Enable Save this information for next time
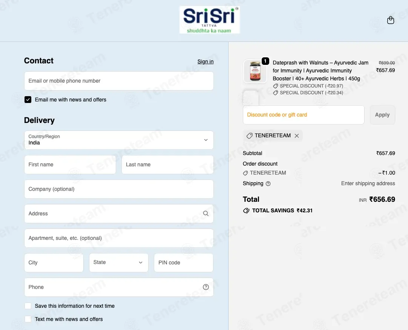This screenshot has height=330, width=408. (x=28, y=306)
